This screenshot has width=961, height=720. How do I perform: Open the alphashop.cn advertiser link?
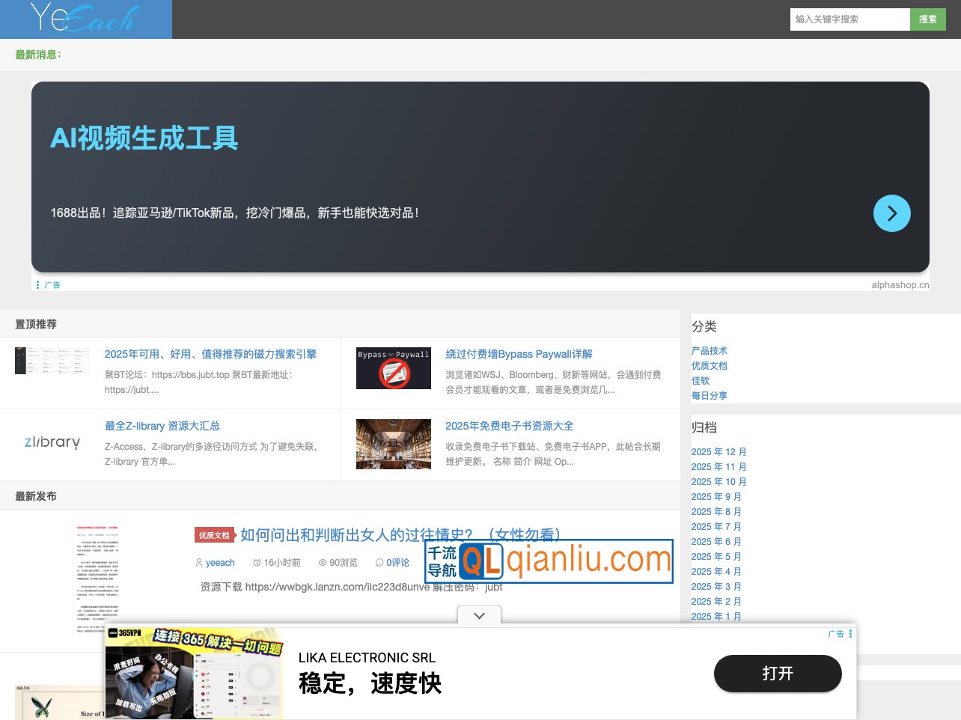pos(900,284)
